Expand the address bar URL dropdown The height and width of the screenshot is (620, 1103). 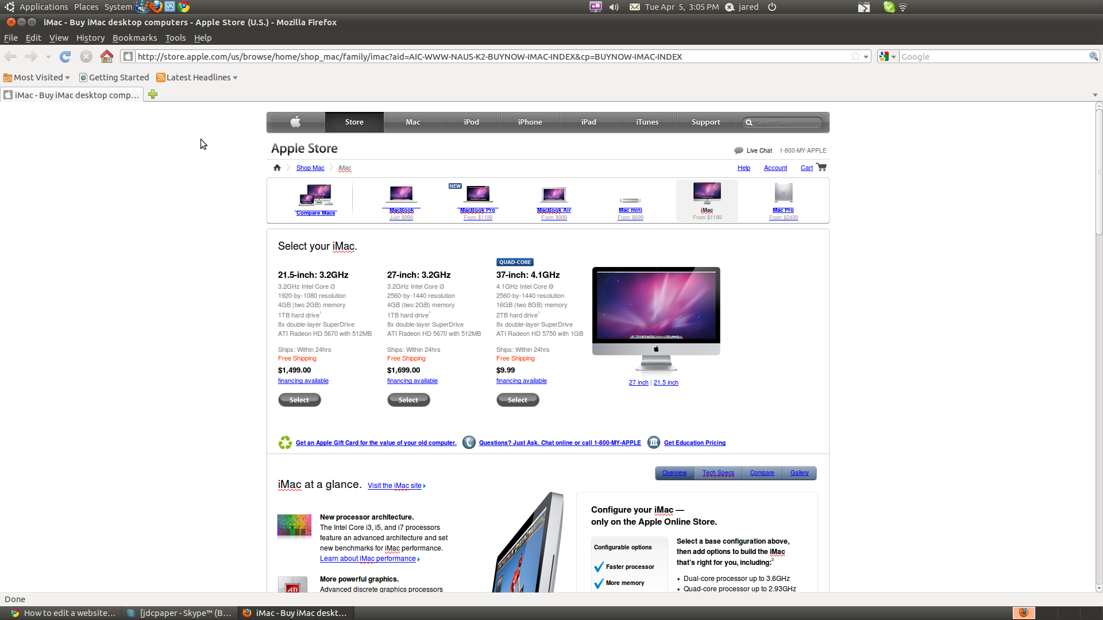click(x=866, y=57)
